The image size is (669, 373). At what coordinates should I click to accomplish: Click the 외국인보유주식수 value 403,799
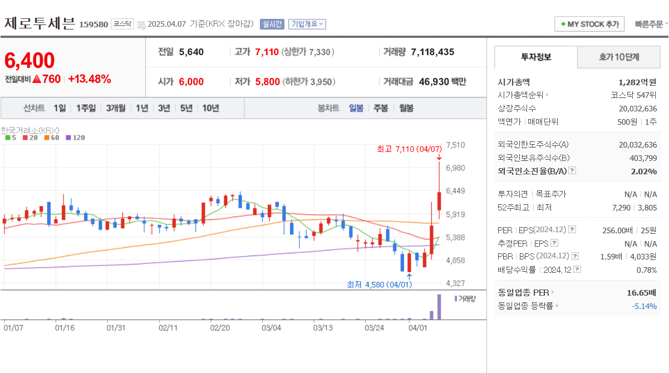click(x=643, y=158)
